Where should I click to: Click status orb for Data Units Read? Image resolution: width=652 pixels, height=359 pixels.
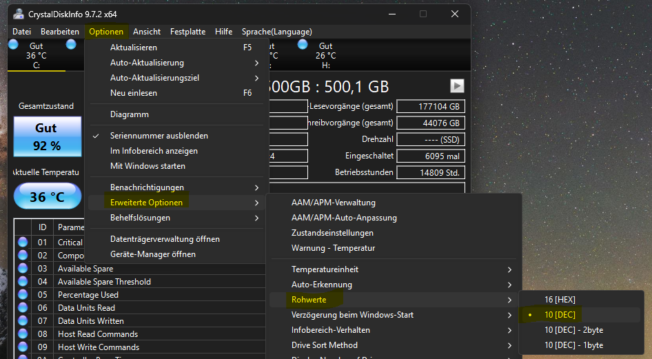[x=23, y=307]
